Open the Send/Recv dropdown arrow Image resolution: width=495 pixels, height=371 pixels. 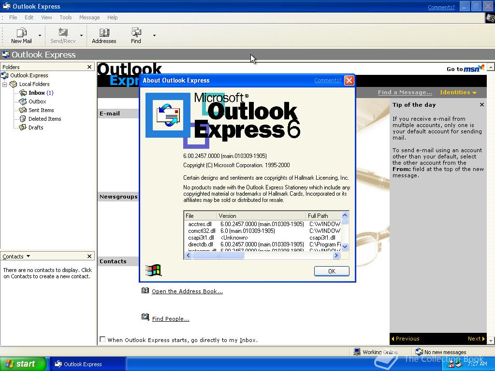pyautogui.click(x=81, y=35)
